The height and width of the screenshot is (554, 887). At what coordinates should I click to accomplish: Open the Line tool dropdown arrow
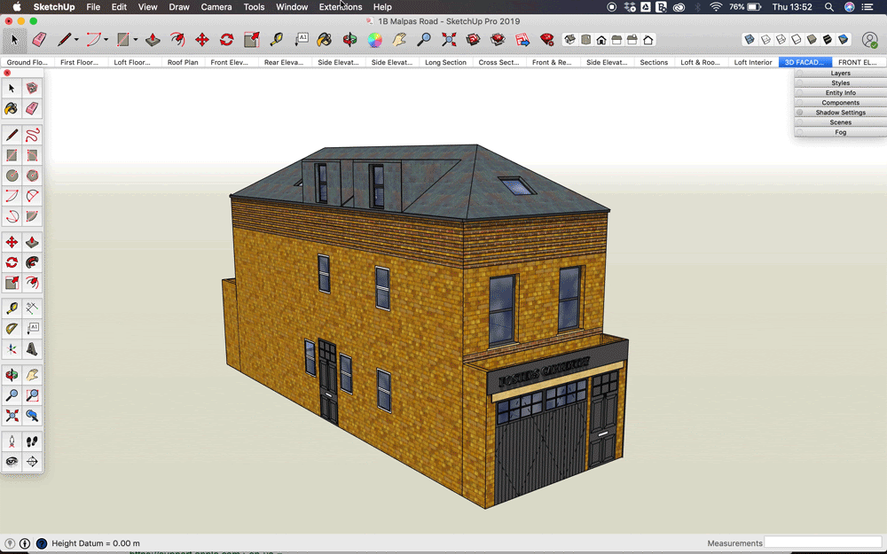(x=76, y=40)
